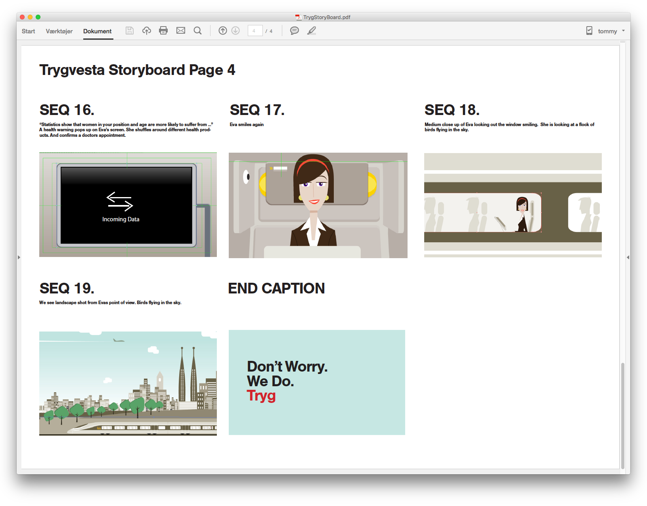Click the 'We see landscape shot' description
The image size is (647, 506).
tap(110, 303)
